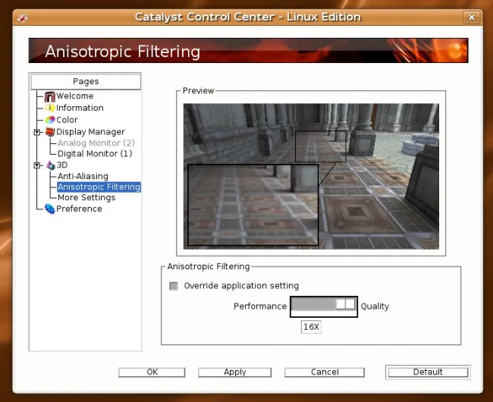Select the Color page
Screen dimensions: 493x402
click(x=67, y=120)
